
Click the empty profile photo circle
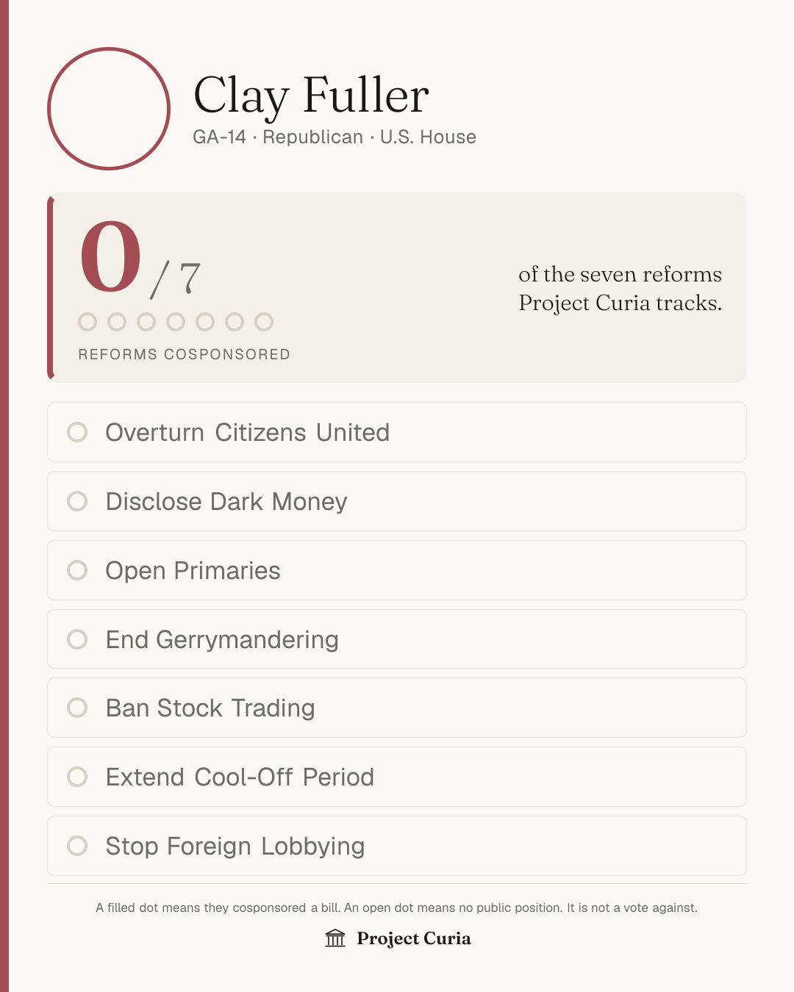(x=109, y=109)
